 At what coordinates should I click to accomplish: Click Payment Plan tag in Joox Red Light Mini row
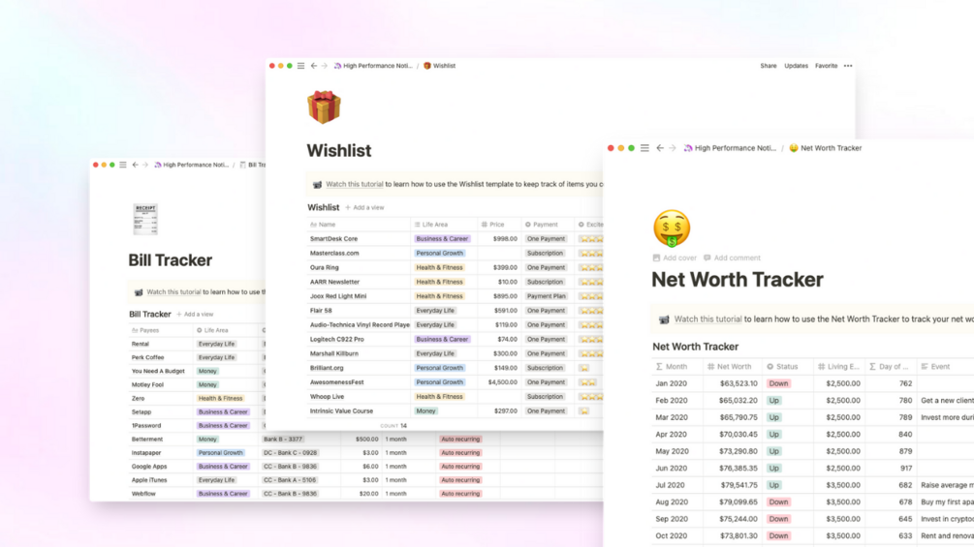546,296
